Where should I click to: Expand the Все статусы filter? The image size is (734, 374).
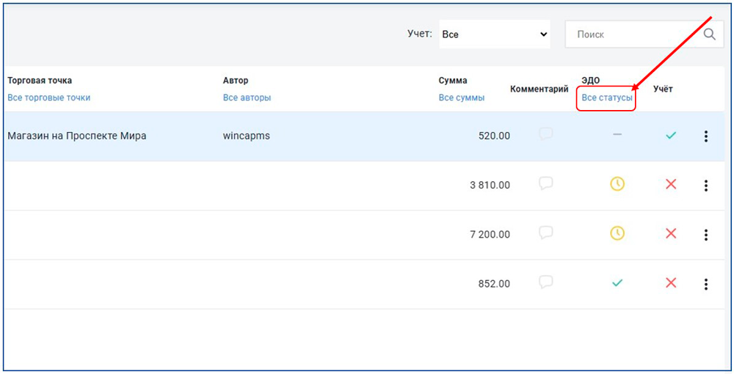point(606,98)
